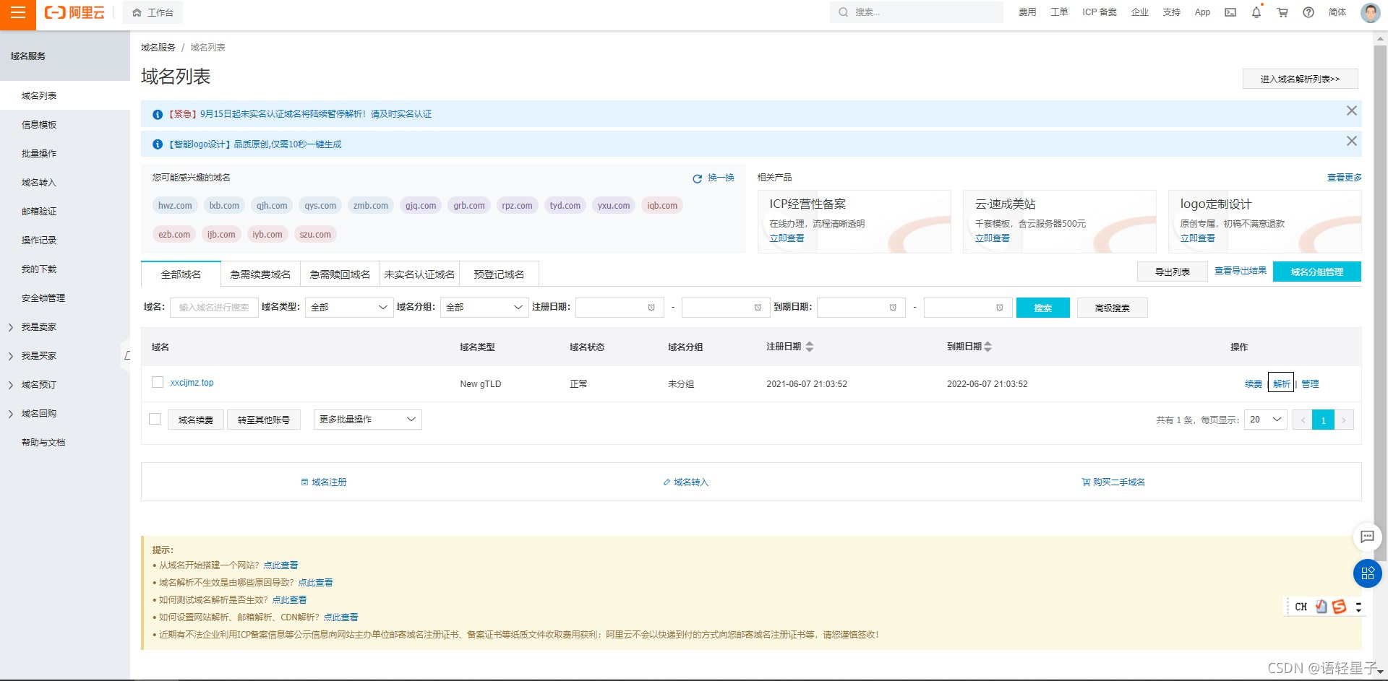Switch to the 急需赎回域名 tab
The height and width of the screenshot is (681, 1388).
[x=340, y=274]
